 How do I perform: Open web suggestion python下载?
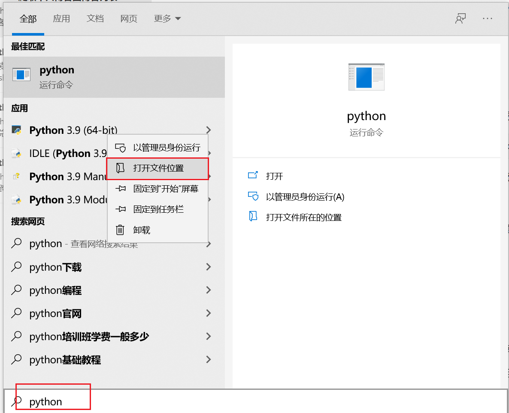click(55, 267)
